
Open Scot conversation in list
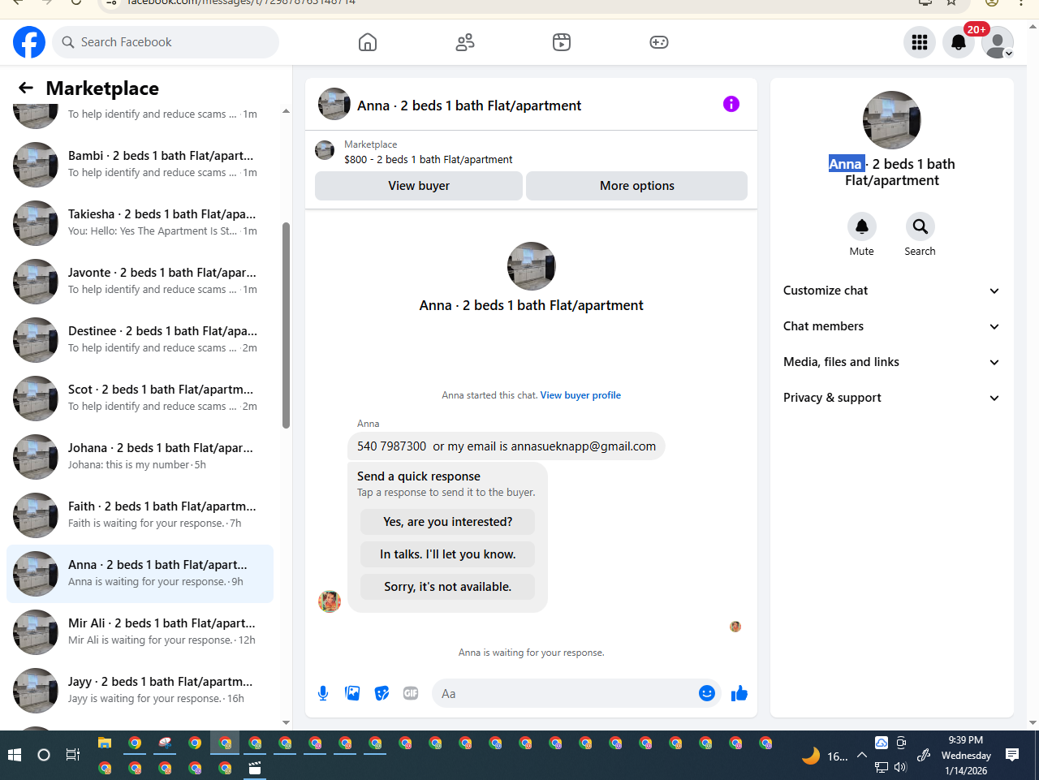[x=140, y=398]
